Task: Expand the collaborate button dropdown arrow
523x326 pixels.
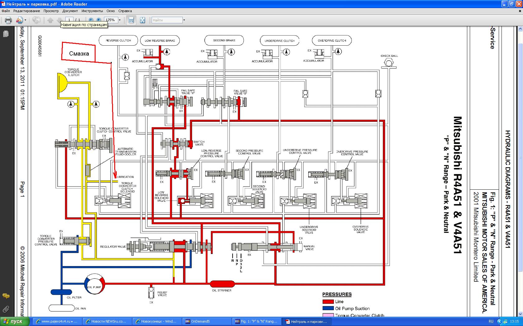Action: pyautogui.click(x=25, y=20)
